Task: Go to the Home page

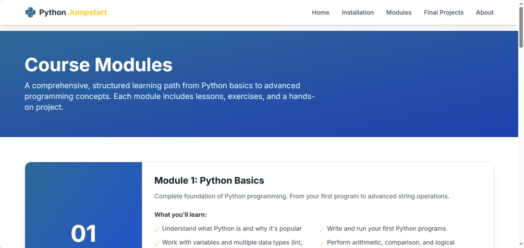Action: pos(320,12)
